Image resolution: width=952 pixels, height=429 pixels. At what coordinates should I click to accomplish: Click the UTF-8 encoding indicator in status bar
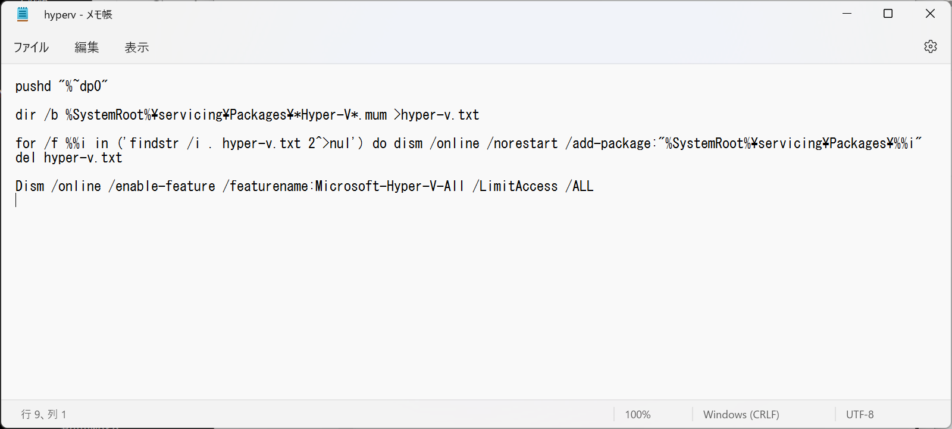point(861,414)
